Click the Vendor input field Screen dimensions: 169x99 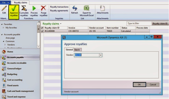pos(87,55)
